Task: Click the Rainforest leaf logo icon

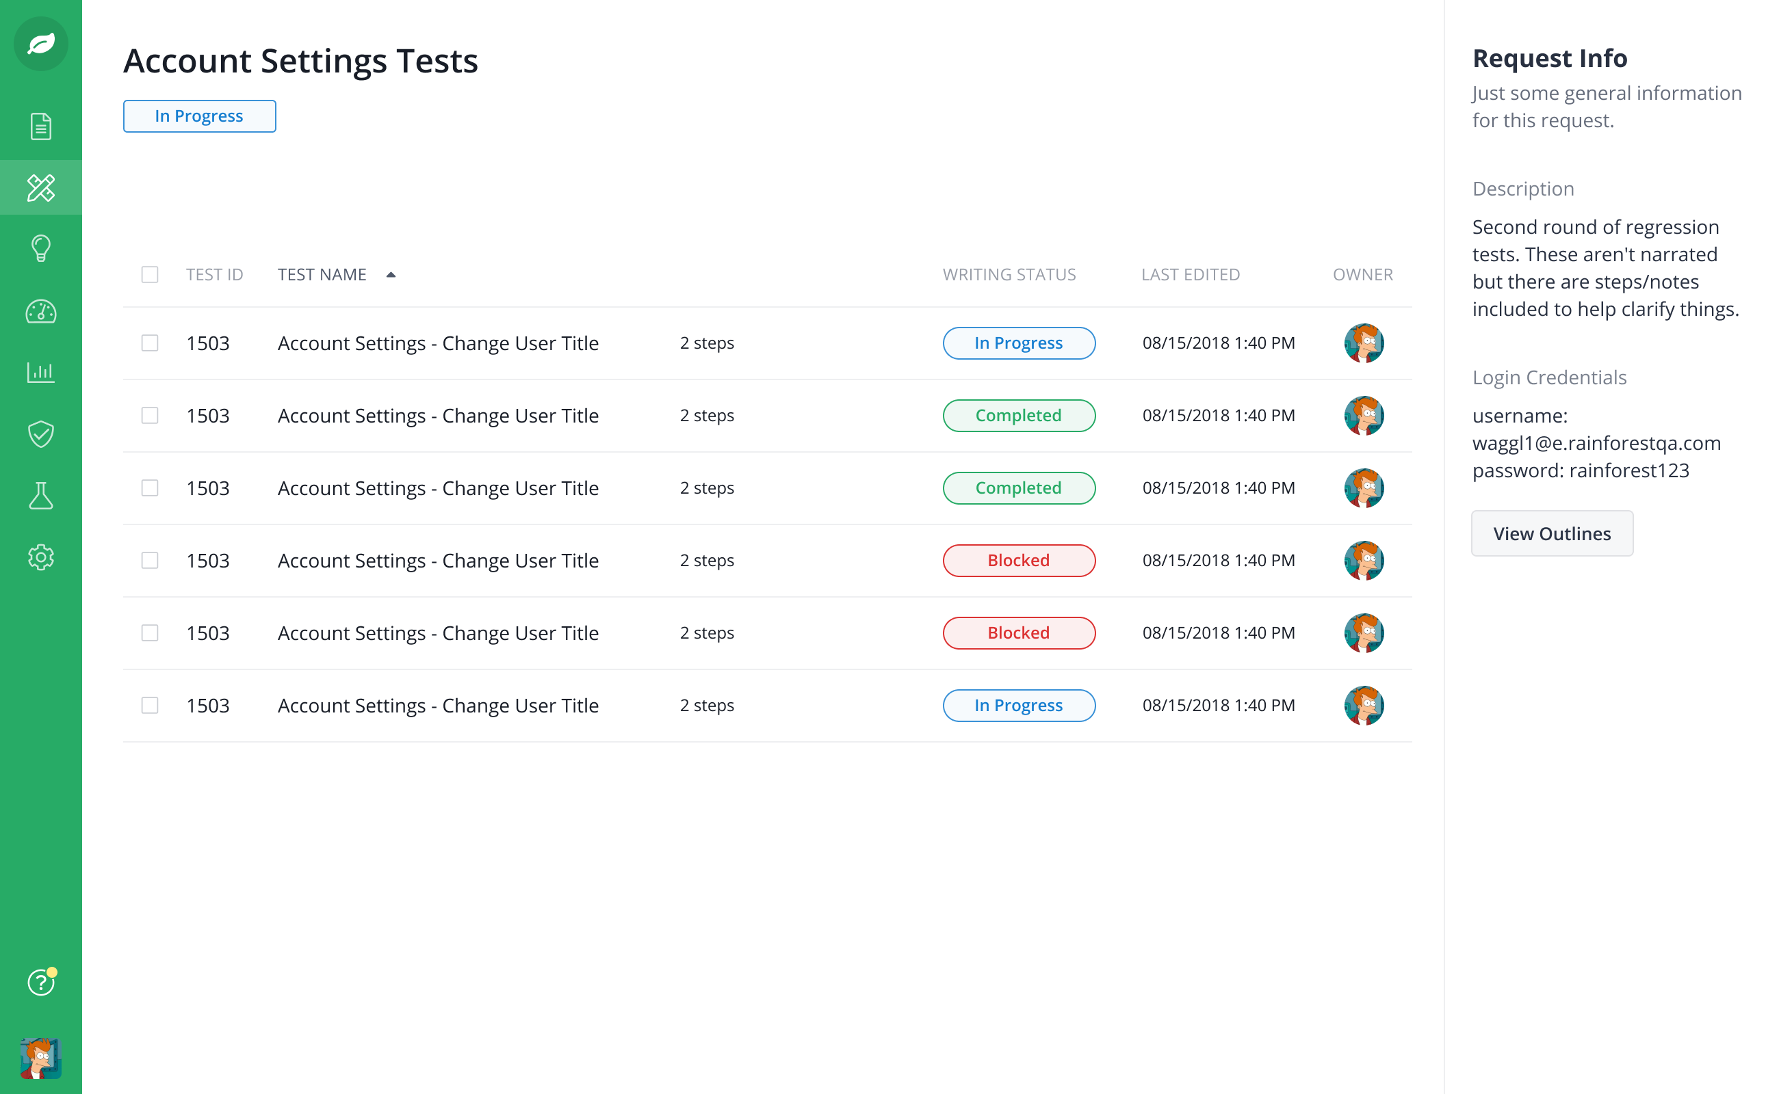Action: pyautogui.click(x=40, y=44)
